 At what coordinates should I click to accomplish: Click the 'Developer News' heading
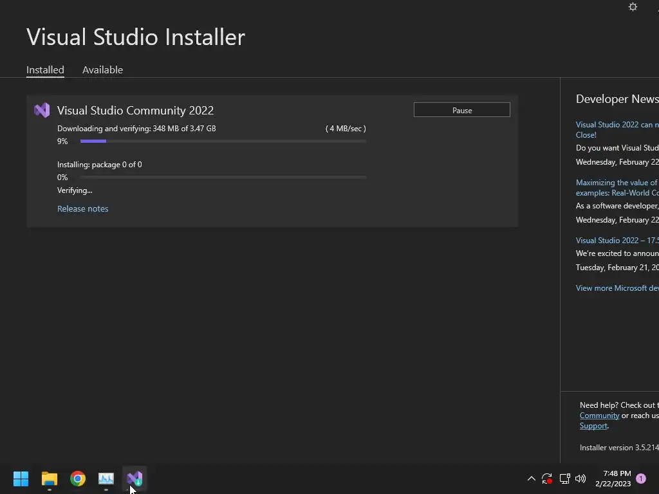(x=617, y=98)
